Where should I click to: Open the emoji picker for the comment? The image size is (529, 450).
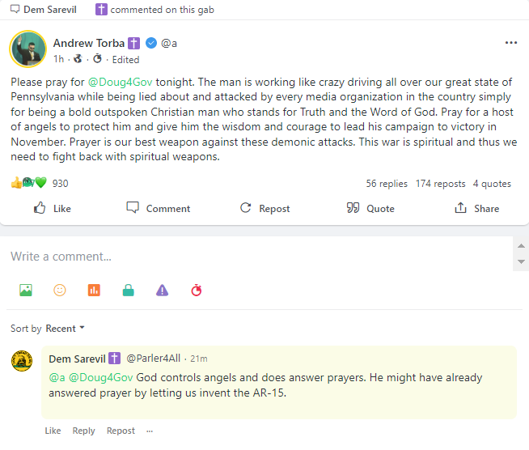click(60, 290)
